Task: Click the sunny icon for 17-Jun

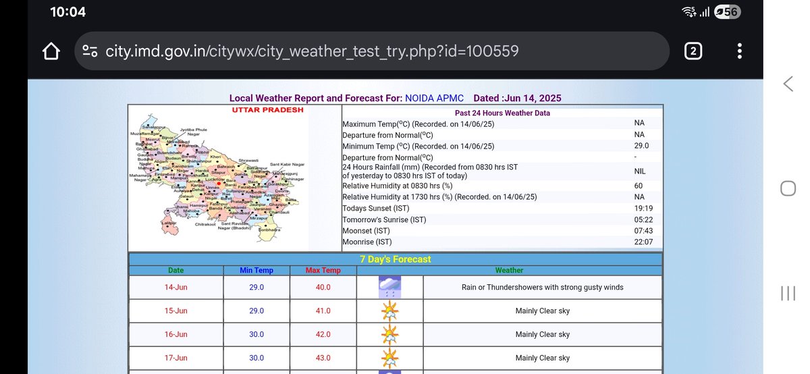Action: [389, 358]
